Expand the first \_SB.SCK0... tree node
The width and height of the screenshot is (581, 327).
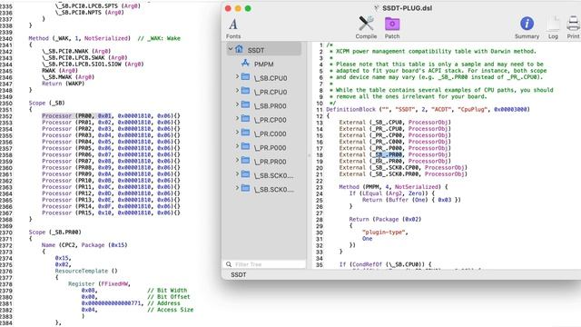(237, 174)
